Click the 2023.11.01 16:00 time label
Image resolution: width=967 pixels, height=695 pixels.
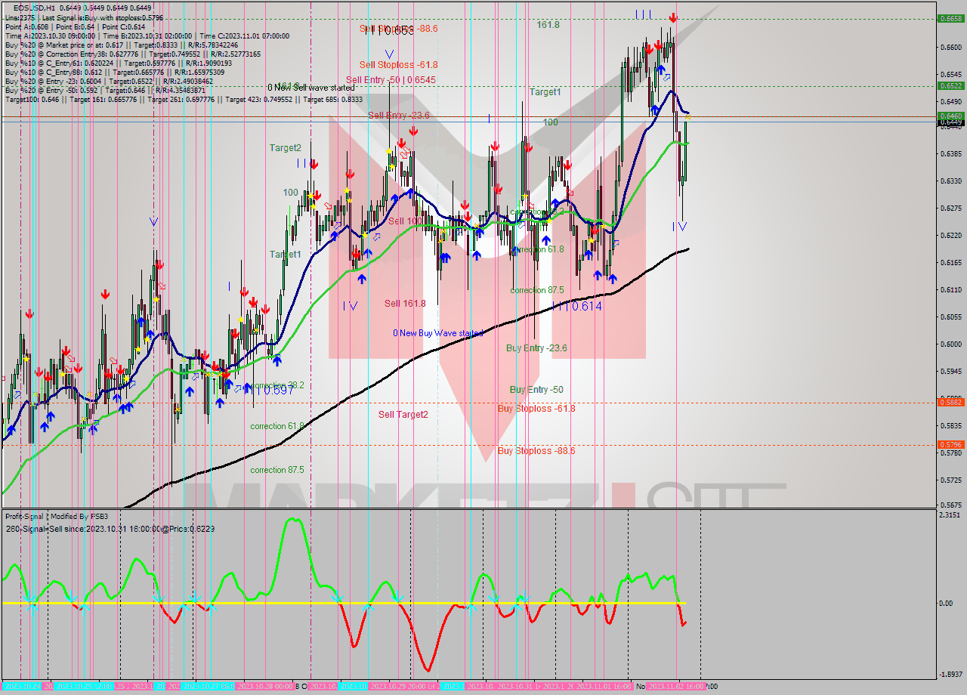(x=604, y=686)
